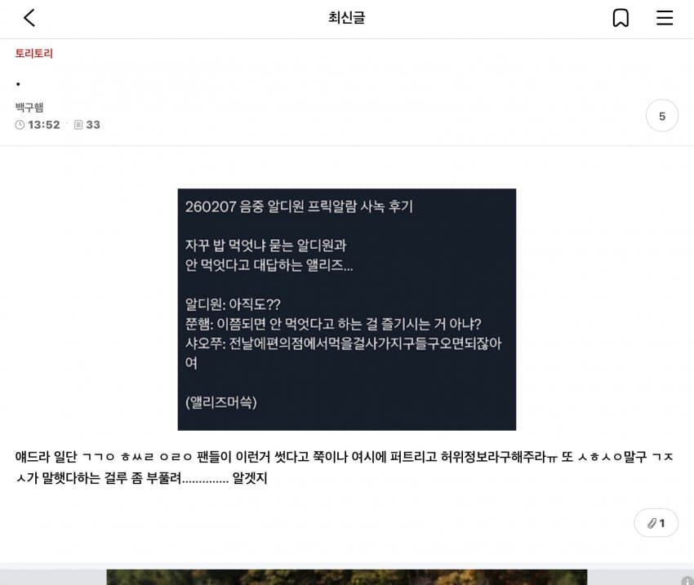Click the paperclip icon in attachment button
Image resolution: width=694 pixels, height=585 pixels.
click(652, 523)
